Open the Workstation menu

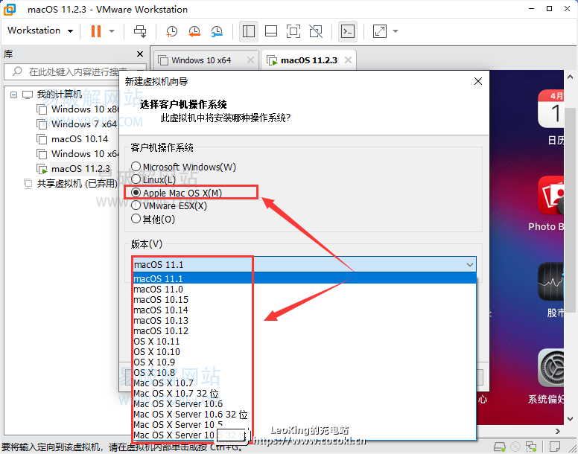[39, 31]
